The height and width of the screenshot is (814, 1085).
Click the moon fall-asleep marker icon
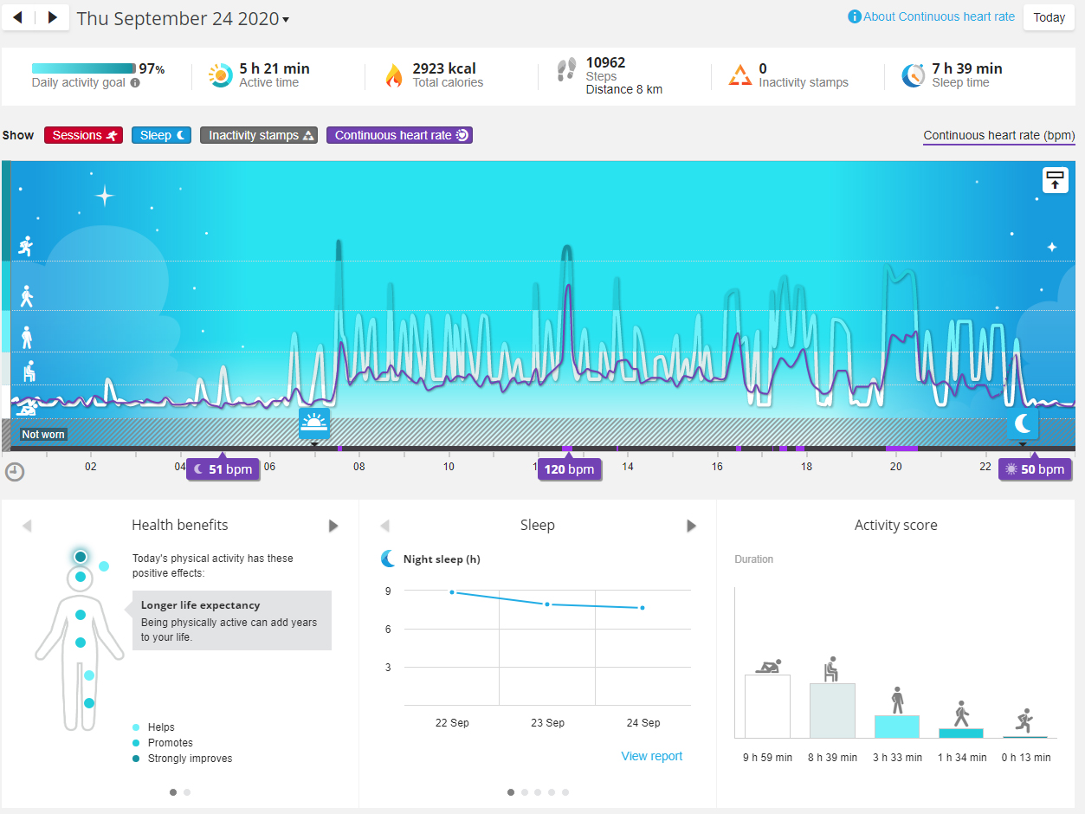[1023, 423]
